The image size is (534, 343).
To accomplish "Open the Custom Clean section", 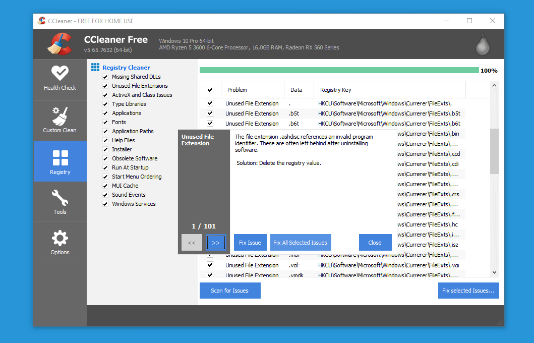I will coord(60,120).
